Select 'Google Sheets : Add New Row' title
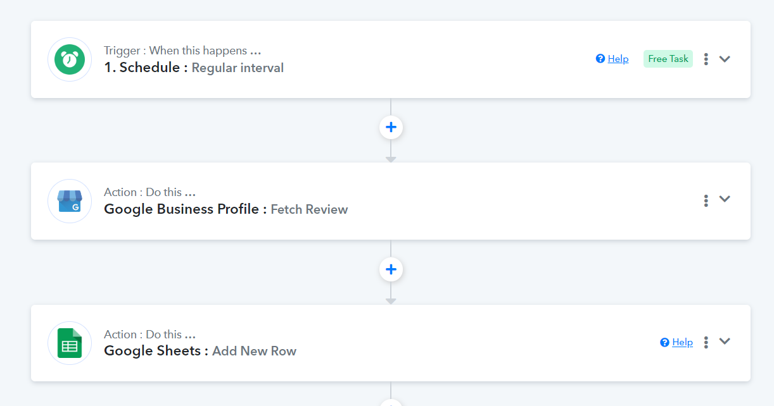The width and height of the screenshot is (774, 406). pyautogui.click(x=200, y=351)
